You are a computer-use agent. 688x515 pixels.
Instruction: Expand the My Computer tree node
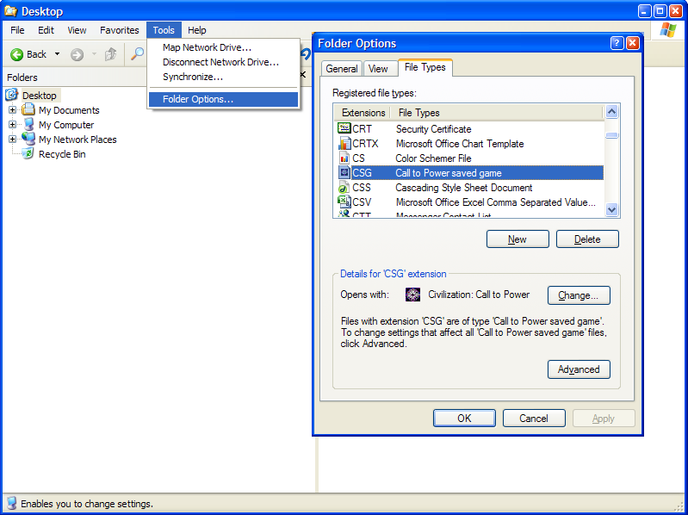tap(12, 125)
